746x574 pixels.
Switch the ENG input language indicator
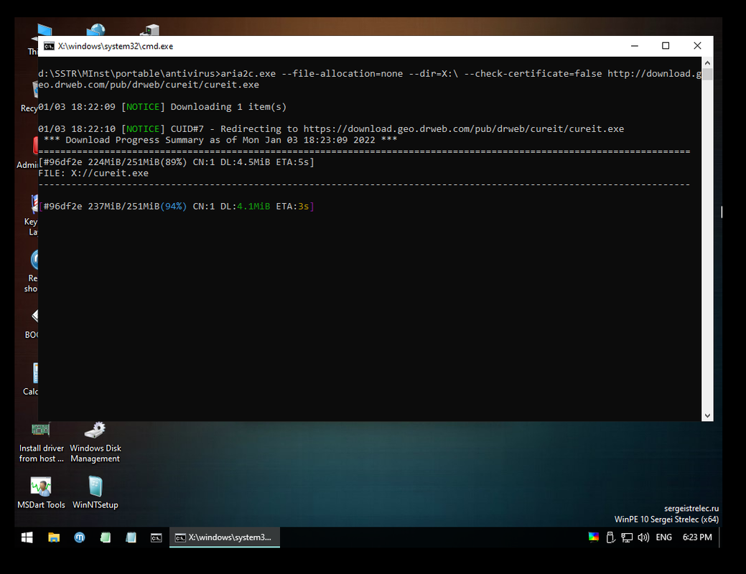tap(663, 537)
